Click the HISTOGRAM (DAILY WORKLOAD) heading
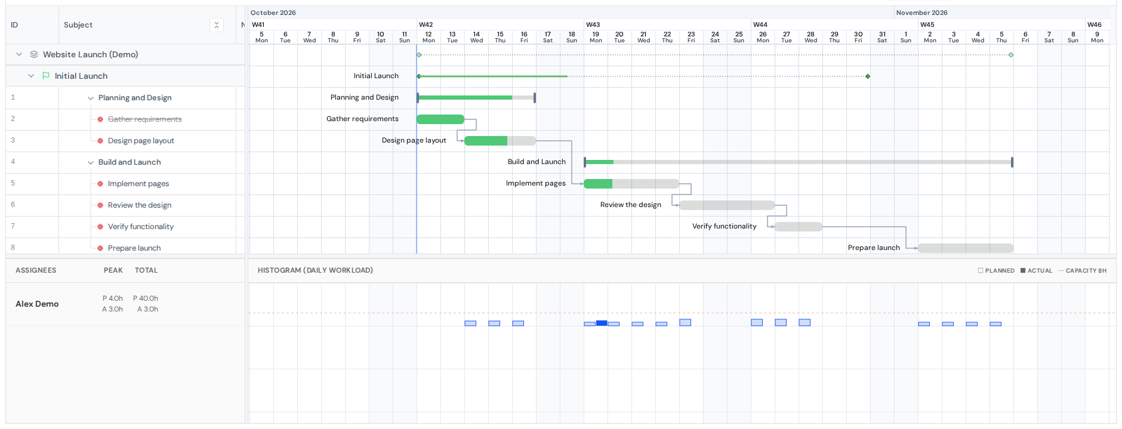 (315, 270)
